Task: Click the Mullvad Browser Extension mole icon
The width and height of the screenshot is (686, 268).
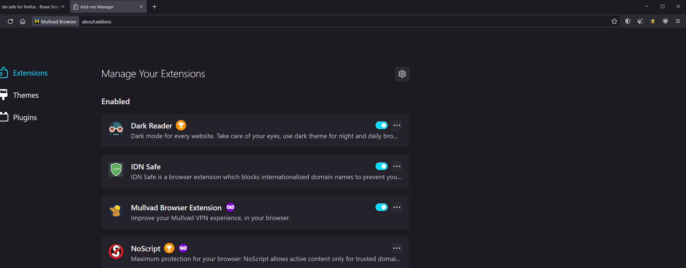Action: click(x=116, y=211)
